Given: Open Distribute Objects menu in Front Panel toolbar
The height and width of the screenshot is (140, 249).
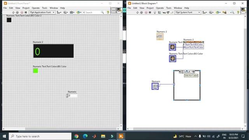Looking at the screenshot, I should [x=66, y=12].
